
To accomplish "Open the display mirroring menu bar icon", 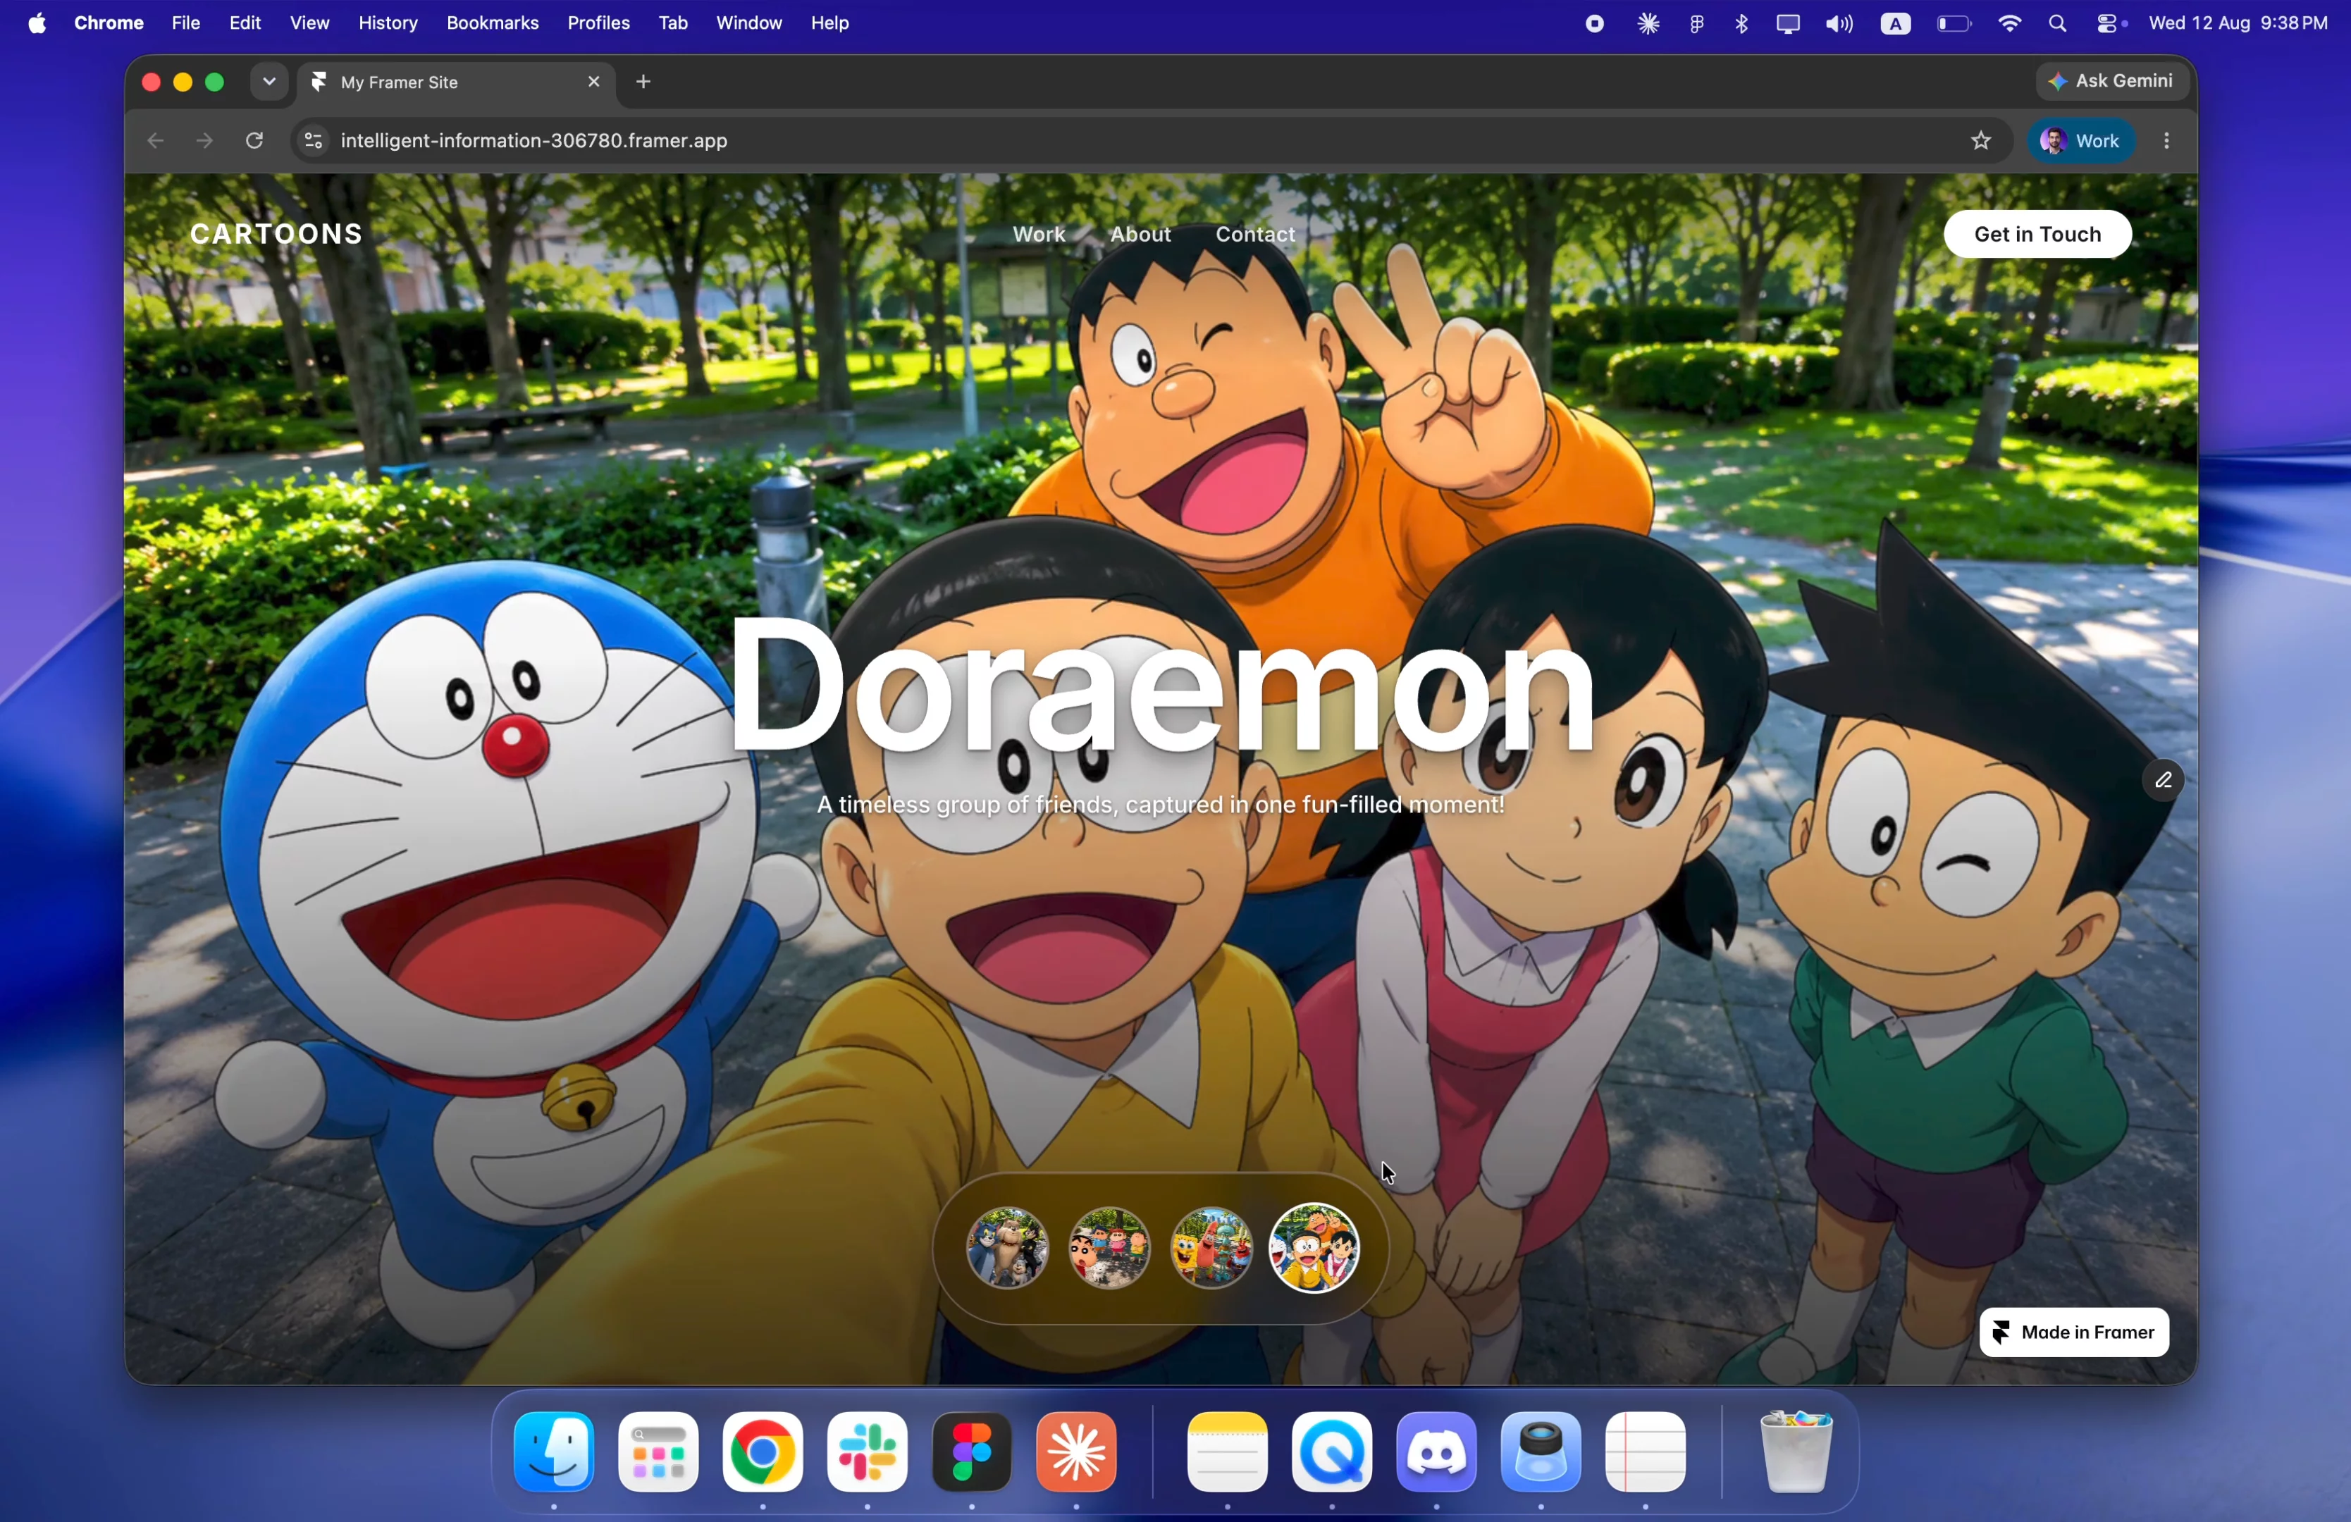I will (x=1788, y=24).
